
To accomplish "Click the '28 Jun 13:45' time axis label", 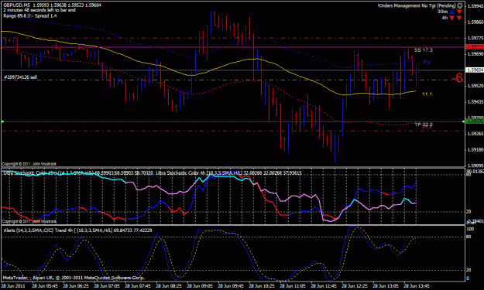I will (x=417, y=285).
